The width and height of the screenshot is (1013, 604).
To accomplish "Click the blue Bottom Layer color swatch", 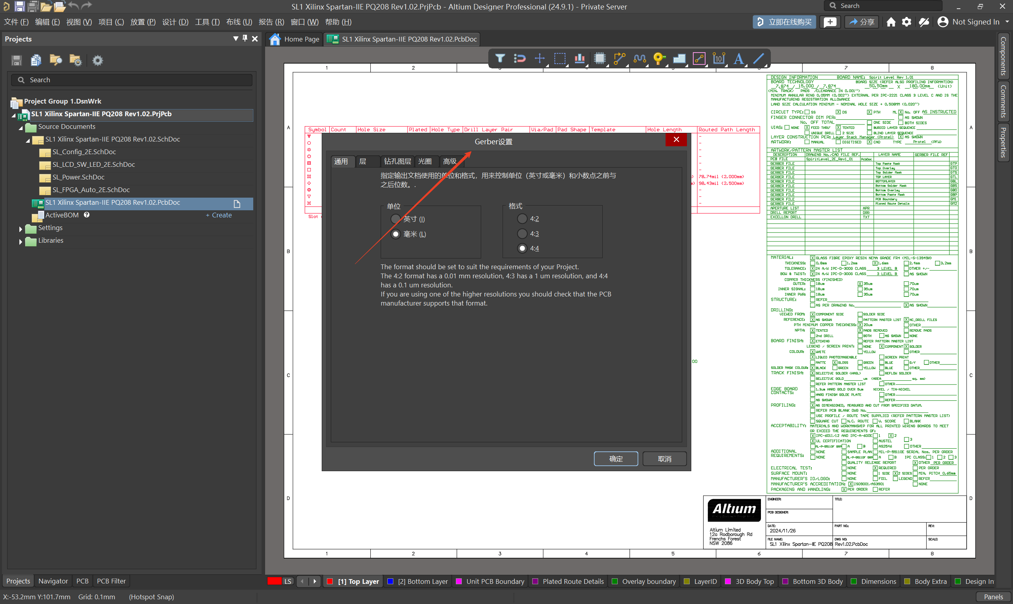I will (x=390, y=581).
